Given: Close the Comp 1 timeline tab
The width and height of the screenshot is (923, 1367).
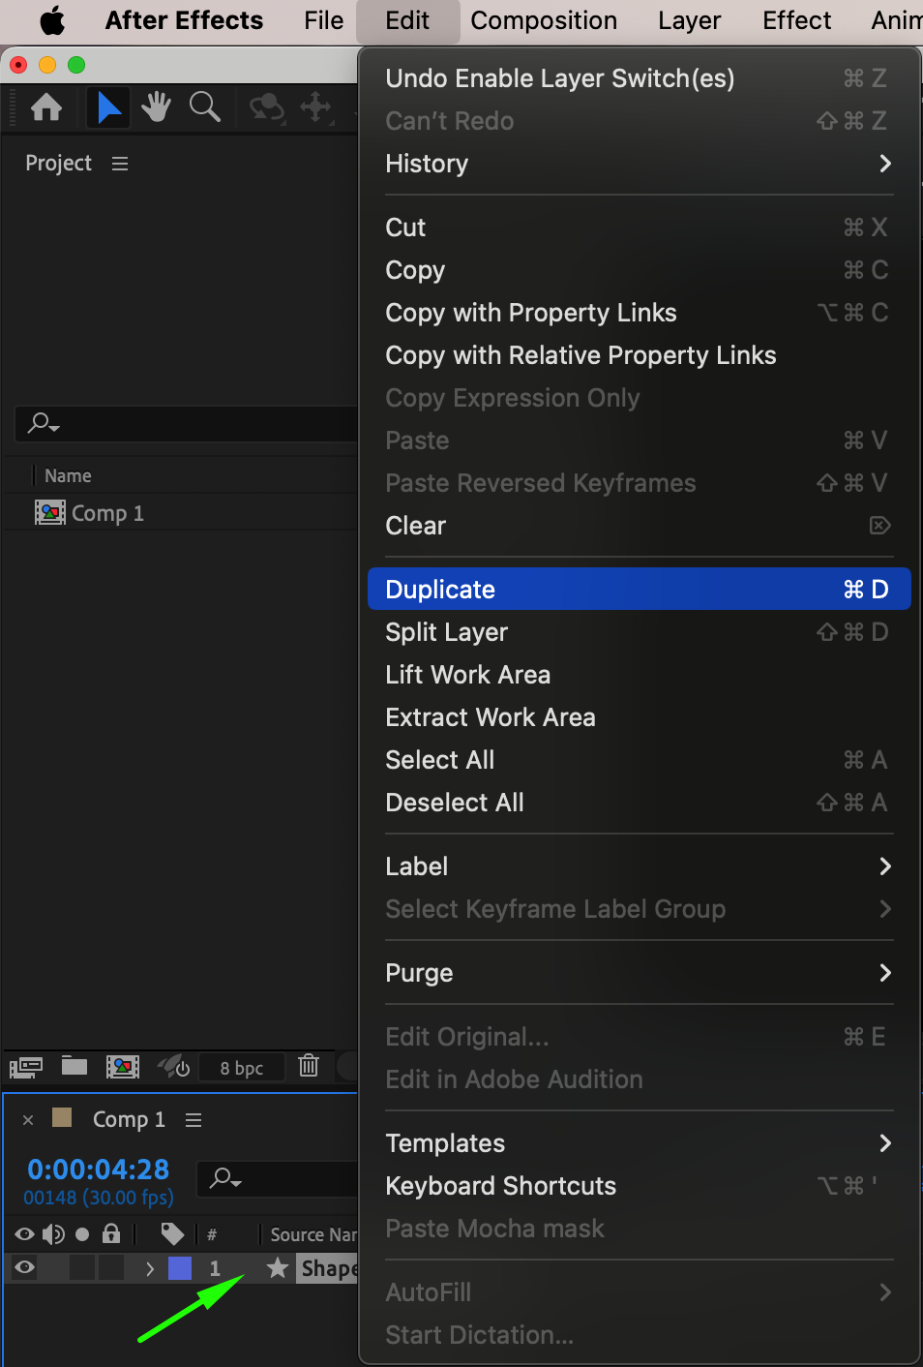Looking at the screenshot, I should coord(28,1120).
